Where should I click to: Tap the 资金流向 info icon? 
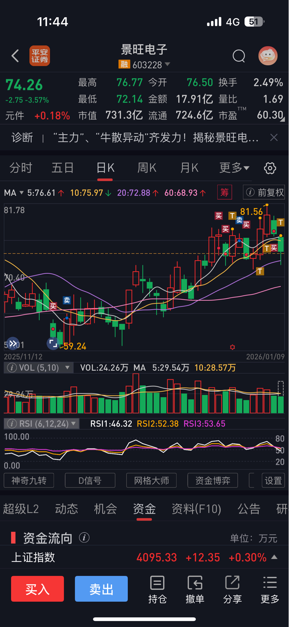(x=84, y=537)
